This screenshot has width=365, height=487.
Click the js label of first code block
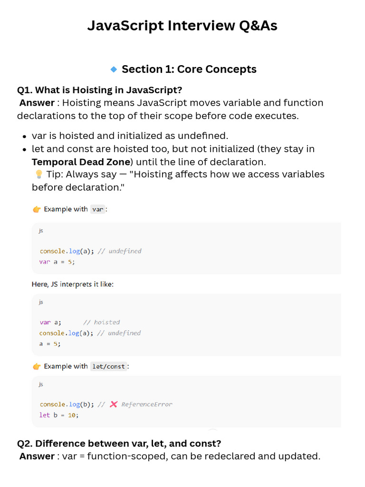coord(41,231)
